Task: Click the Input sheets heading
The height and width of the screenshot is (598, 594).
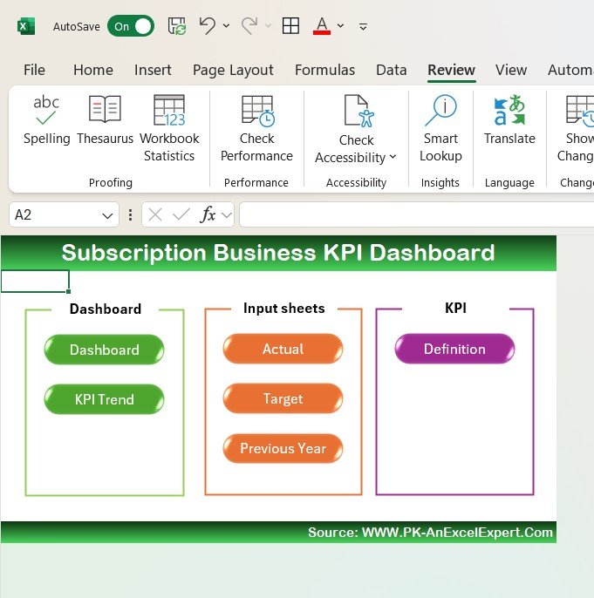Action: [x=283, y=309]
